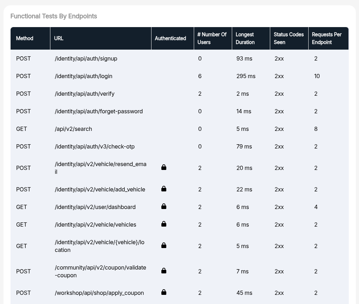
Task: Click lock icon for vehicle location endpoint
Action: (x=164, y=246)
